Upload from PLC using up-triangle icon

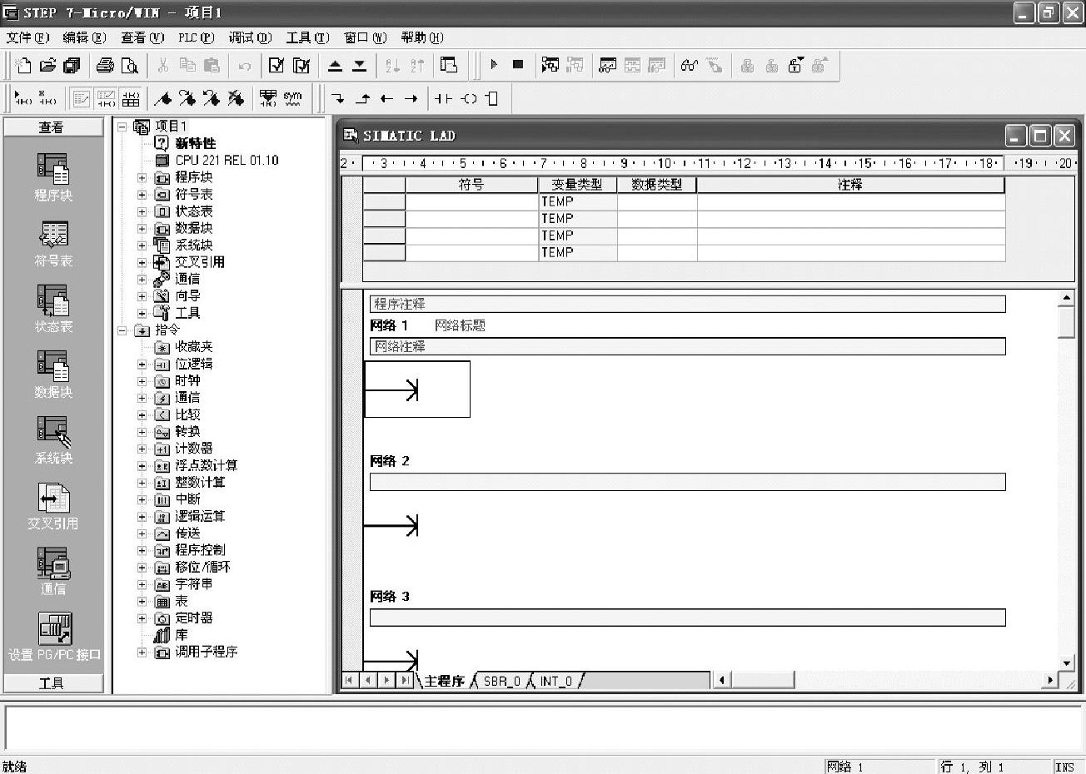tap(335, 66)
